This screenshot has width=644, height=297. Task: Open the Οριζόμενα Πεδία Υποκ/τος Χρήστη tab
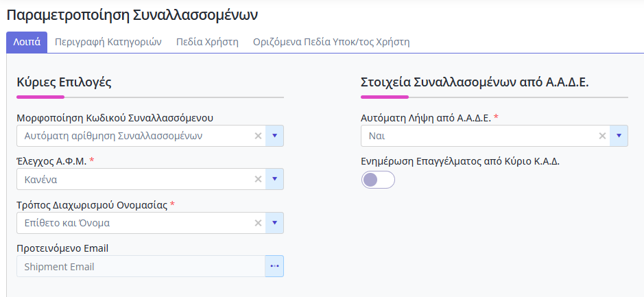[331, 42]
